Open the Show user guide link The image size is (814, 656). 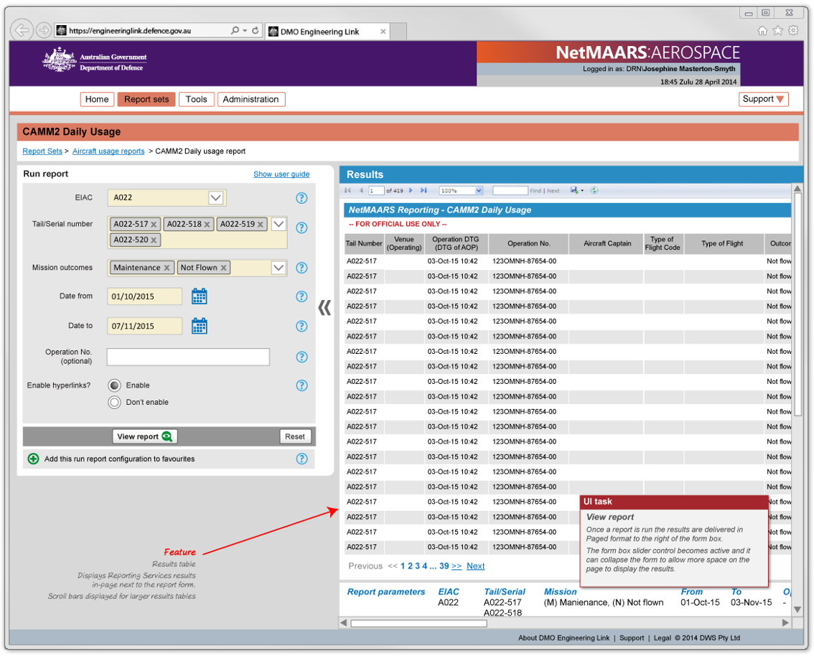tap(281, 174)
